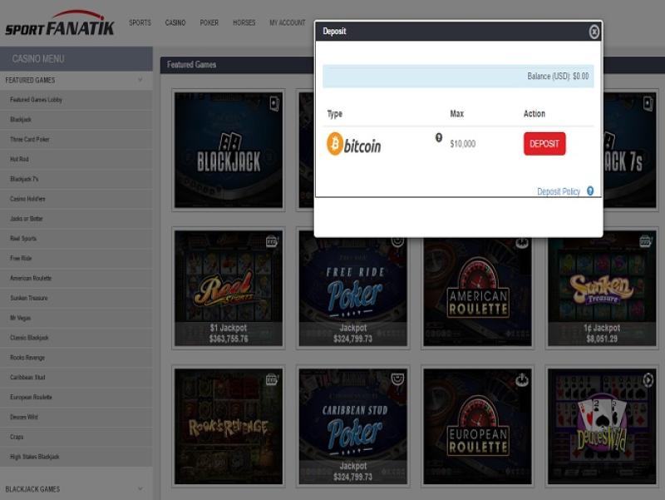Expand the Blackjack Games sidebar section

pyautogui.click(x=140, y=489)
